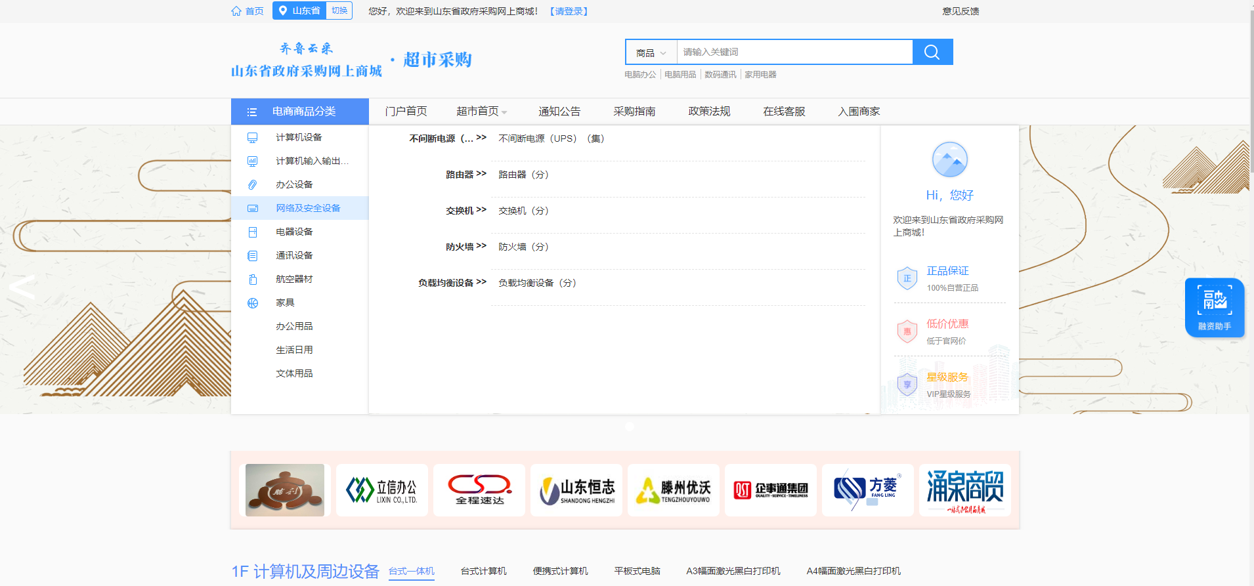Open the 商品 search type dropdown
1254x586 pixels.
[651, 52]
